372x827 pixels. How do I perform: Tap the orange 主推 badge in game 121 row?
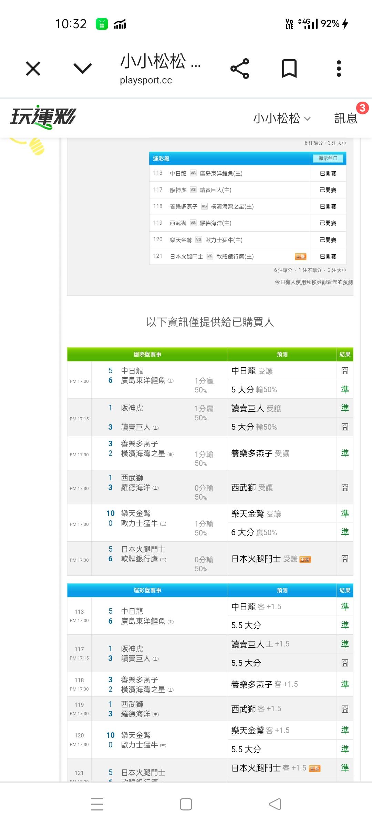(x=300, y=256)
